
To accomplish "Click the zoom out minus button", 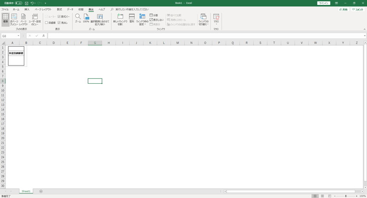I will point(335,196).
